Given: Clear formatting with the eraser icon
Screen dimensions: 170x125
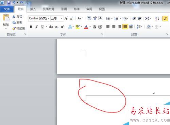Looking at the screenshot, I should coord(89,18).
